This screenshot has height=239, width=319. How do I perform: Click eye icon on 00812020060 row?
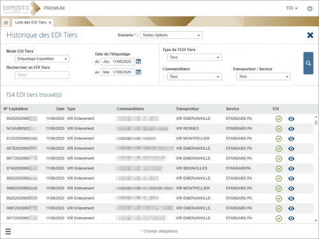pos(291,208)
